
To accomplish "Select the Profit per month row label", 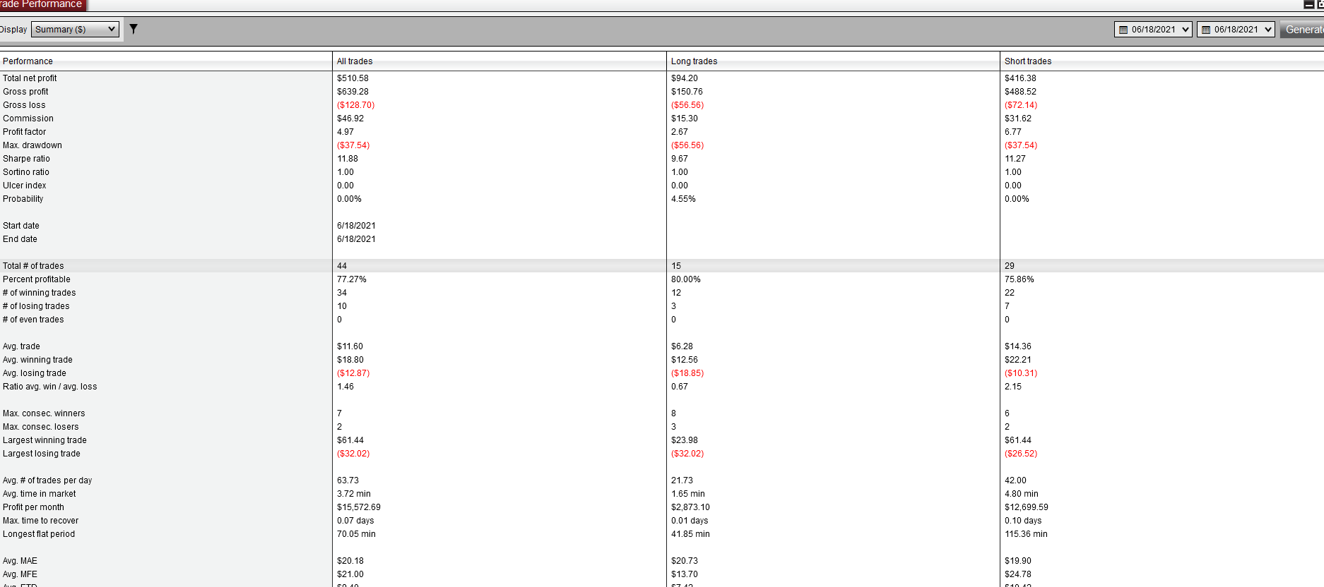I will pyautogui.click(x=33, y=507).
